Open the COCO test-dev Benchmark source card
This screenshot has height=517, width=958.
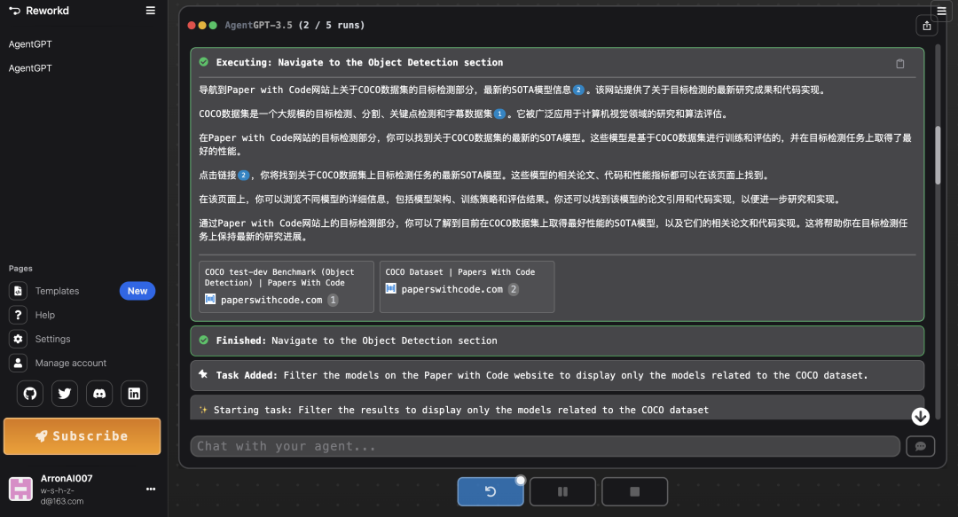(286, 286)
